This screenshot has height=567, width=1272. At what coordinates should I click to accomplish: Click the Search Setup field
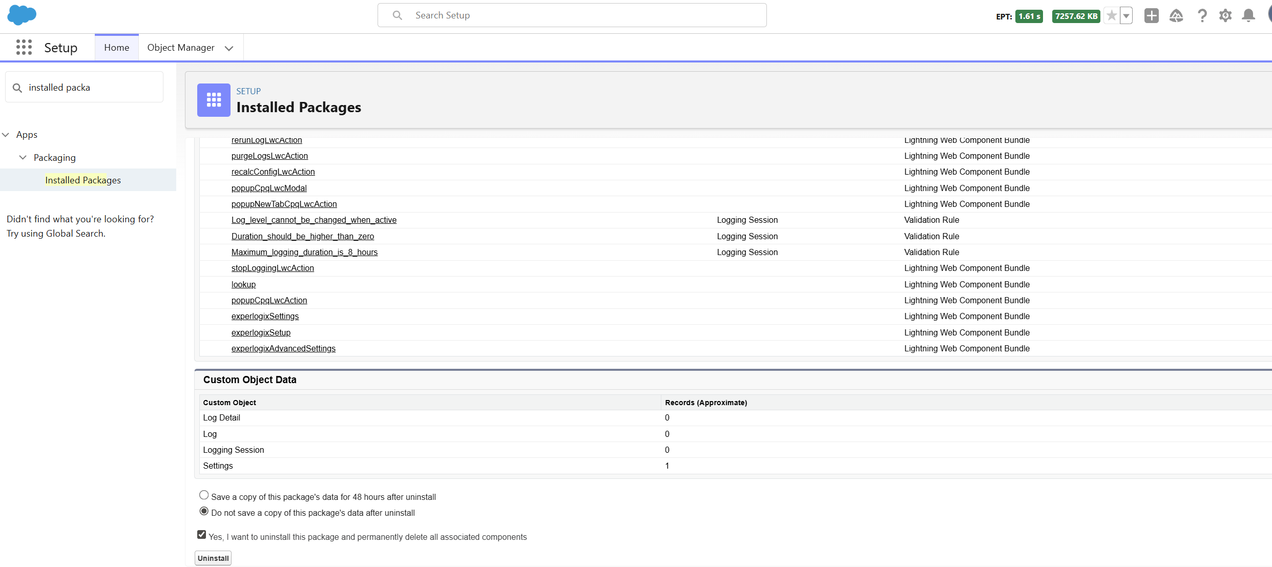pyautogui.click(x=572, y=15)
